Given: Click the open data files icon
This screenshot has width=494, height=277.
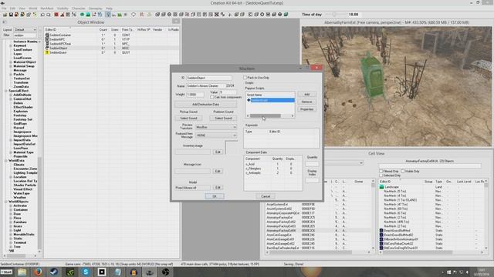Looking at the screenshot, I should (x=5, y=15).
